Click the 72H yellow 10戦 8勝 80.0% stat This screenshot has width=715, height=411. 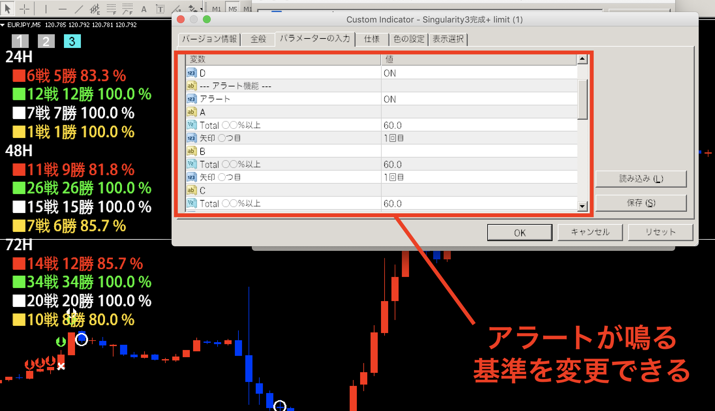[74, 320]
